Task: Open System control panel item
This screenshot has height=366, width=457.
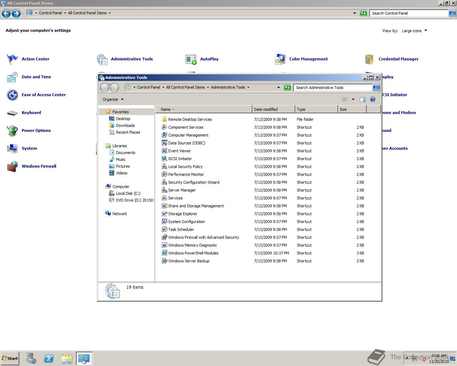Action: pyautogui.click(x=22, y=148)
